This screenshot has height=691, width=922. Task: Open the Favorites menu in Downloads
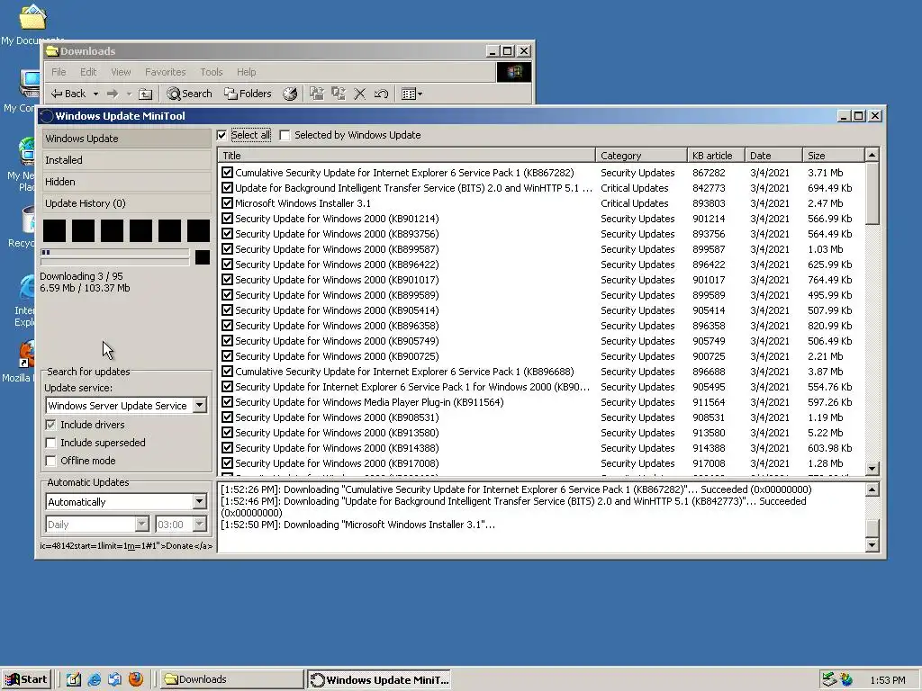166,72
